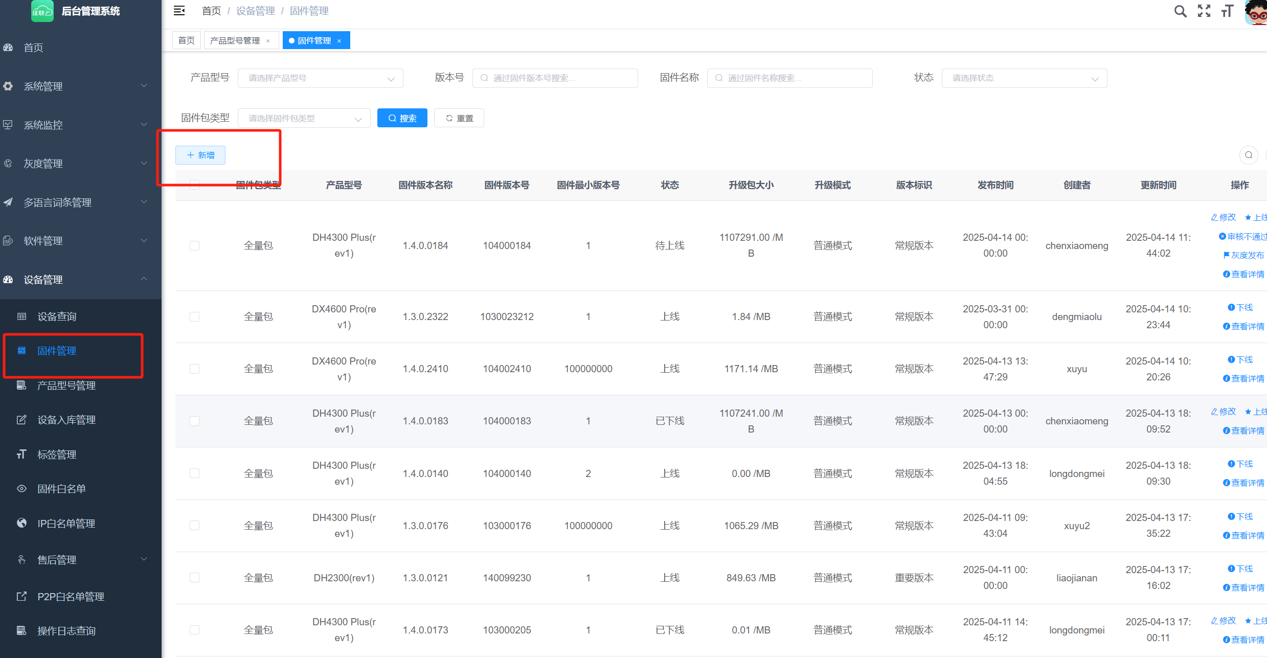Tick the checkbox for firmware 1.4.0.0184
Image resolution: width=1267 pixels, height=658 pixels.
[x=194, y=245]
